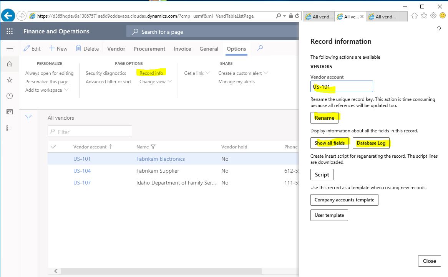The image size is (448, 277).
Task: Show the filter pane funnel icon
Action: coord(28,117)
